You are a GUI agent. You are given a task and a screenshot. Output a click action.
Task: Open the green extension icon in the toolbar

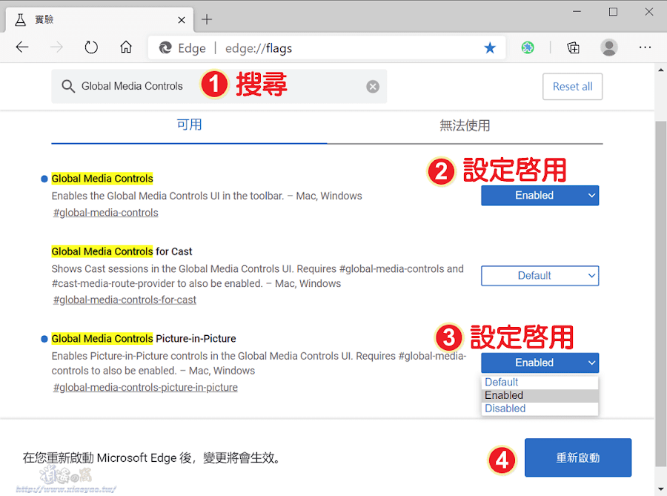coord(528,47)
